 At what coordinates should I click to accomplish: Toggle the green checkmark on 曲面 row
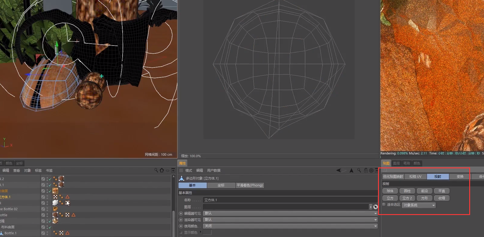[50, 191]
